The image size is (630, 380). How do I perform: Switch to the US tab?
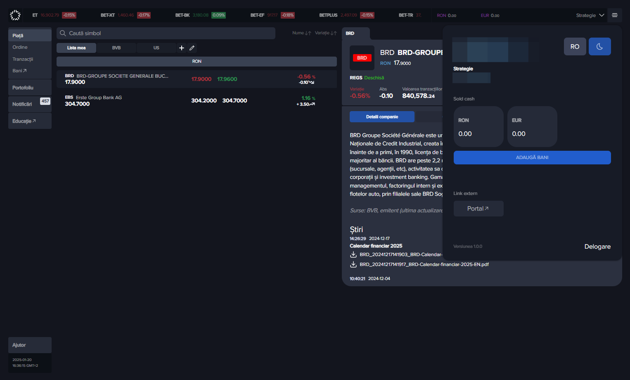point(156,48)
